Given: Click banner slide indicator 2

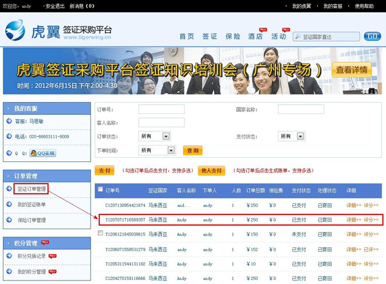Looking at the screenshot, I should pos(371,91).
